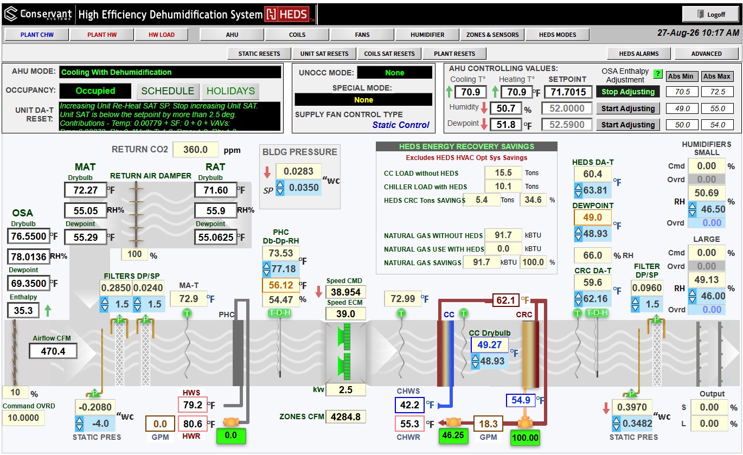The image size is (743, 455).
Task: Click the building pressure red down arrow
Action: coord(267,172)
